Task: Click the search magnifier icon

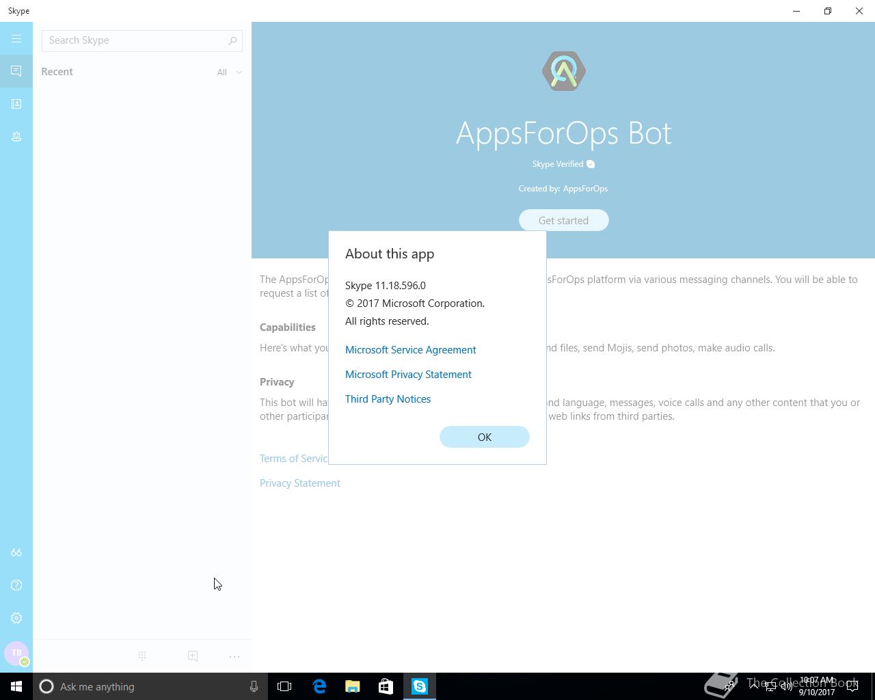Action: click(232, 40)
